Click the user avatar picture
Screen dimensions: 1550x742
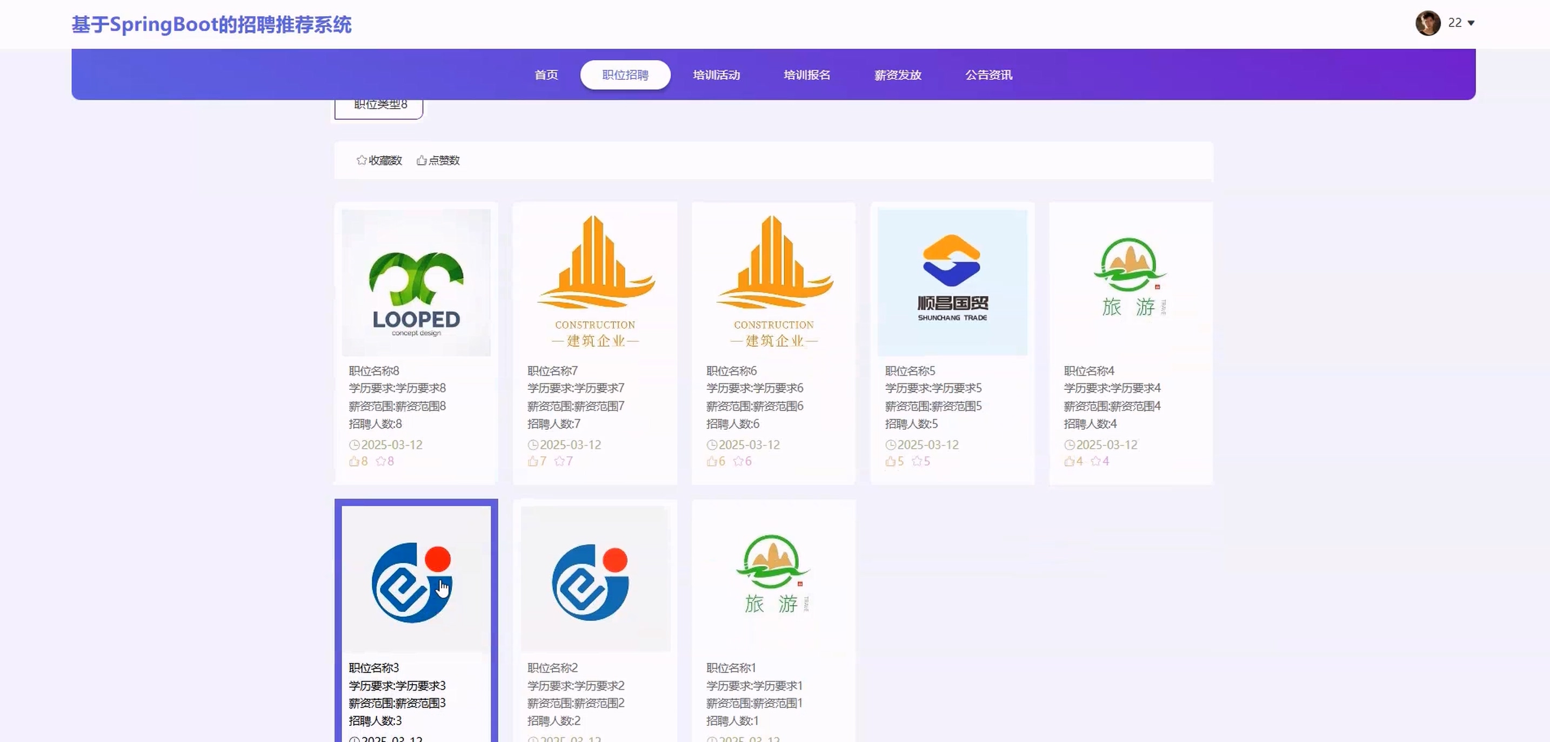[1427, 23]
